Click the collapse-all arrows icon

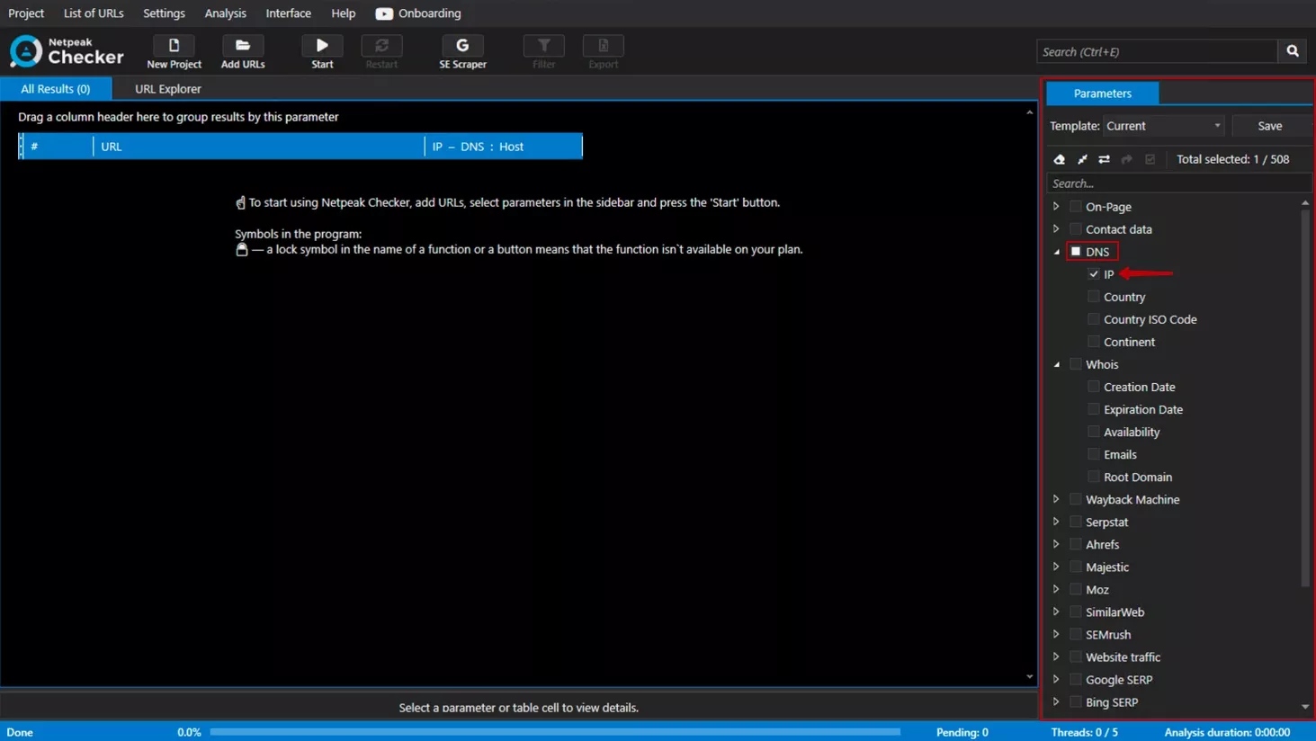1082,159
